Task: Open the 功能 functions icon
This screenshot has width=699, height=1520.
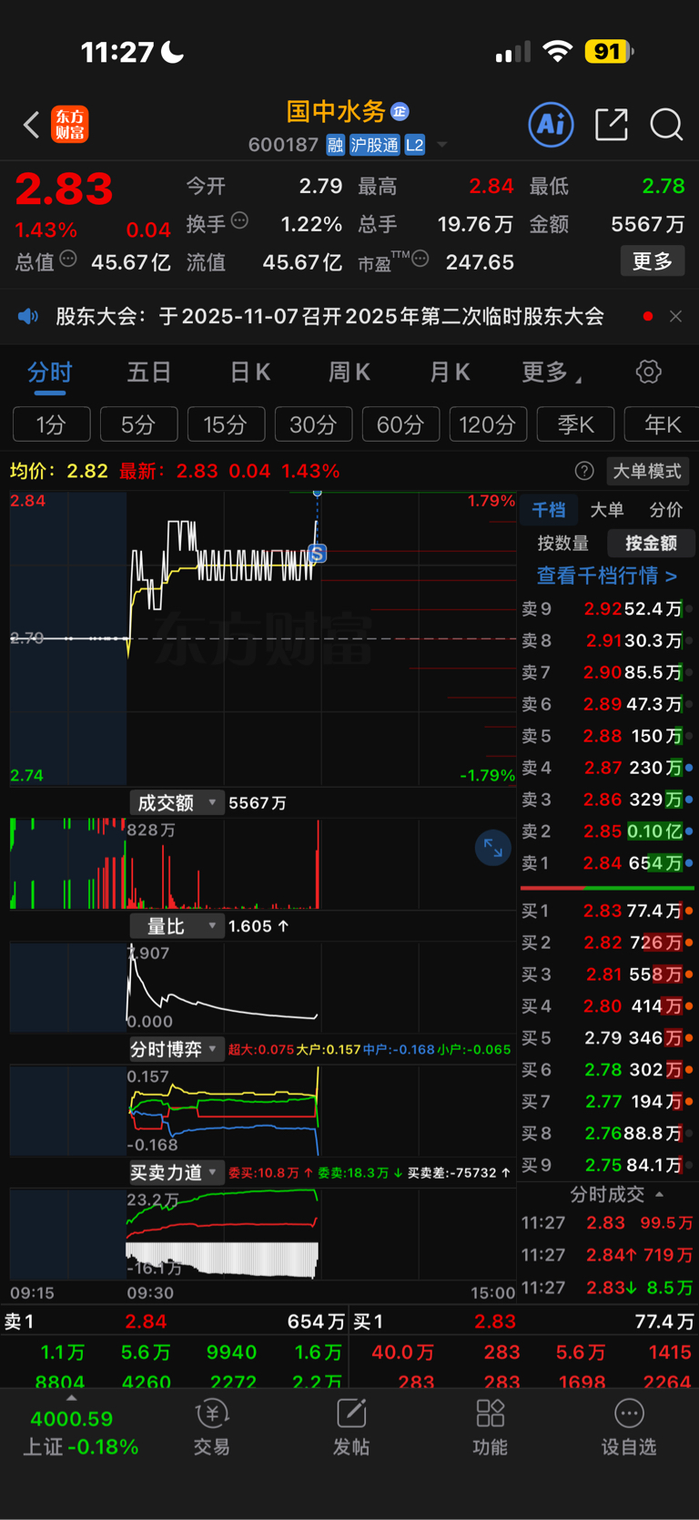Action: pos(491,1427)
